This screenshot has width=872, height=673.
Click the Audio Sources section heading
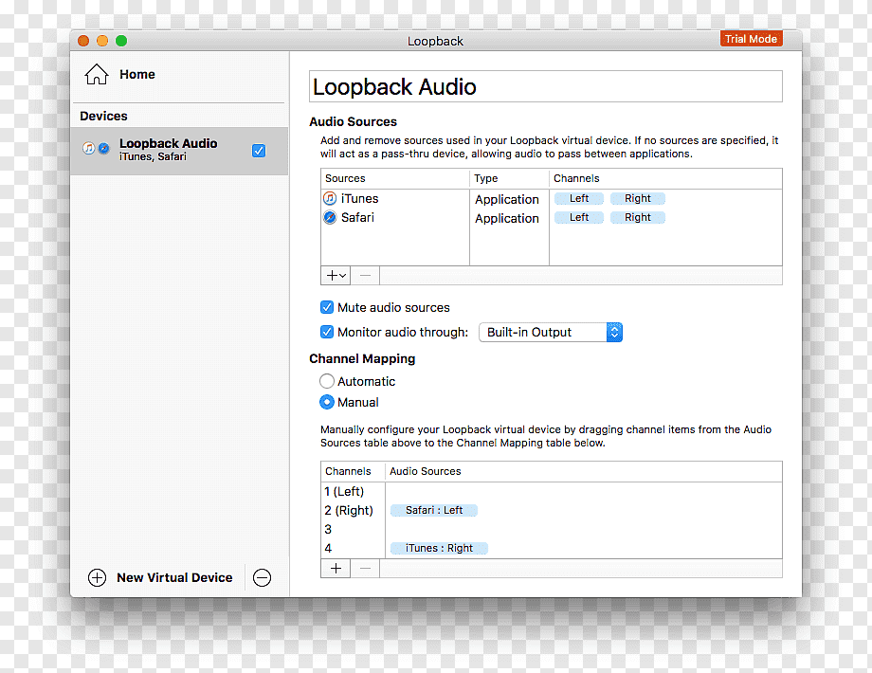(x=354, y=122)
